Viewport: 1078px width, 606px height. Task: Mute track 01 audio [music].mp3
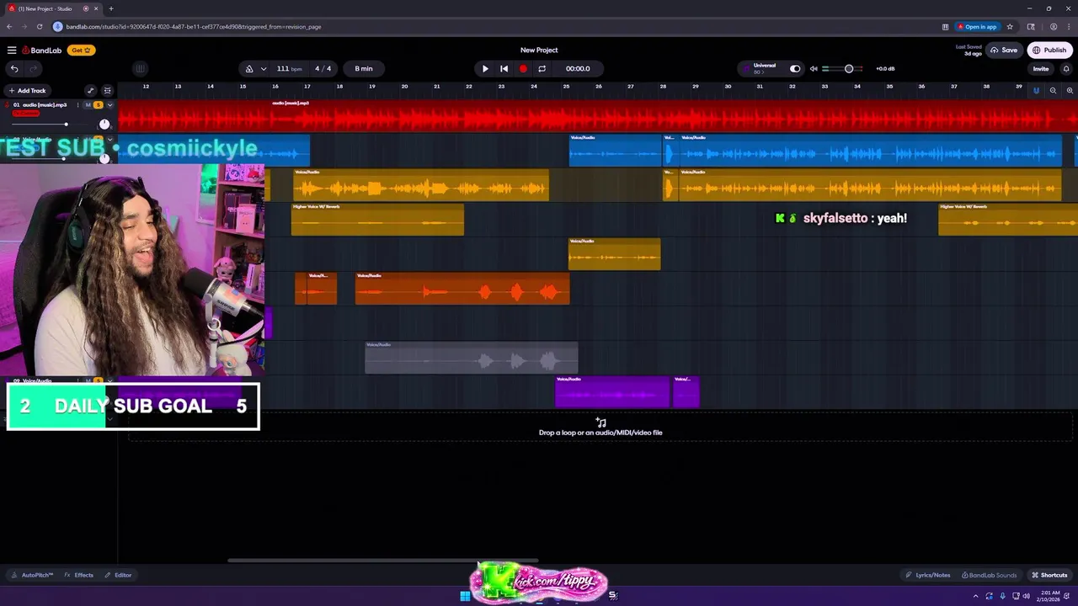pyautogui.click(x=88, y=105)
